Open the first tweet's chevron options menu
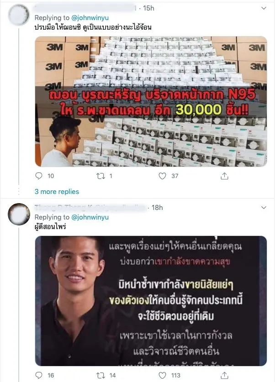 tap(264, 8)
